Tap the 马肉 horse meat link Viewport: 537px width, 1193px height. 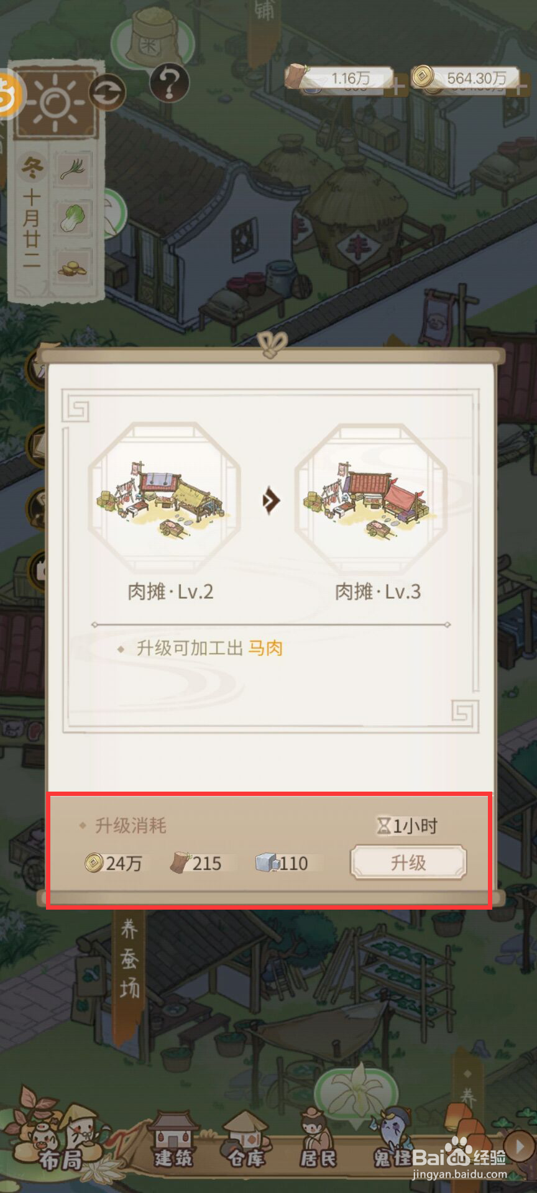(x=265, y=648)
